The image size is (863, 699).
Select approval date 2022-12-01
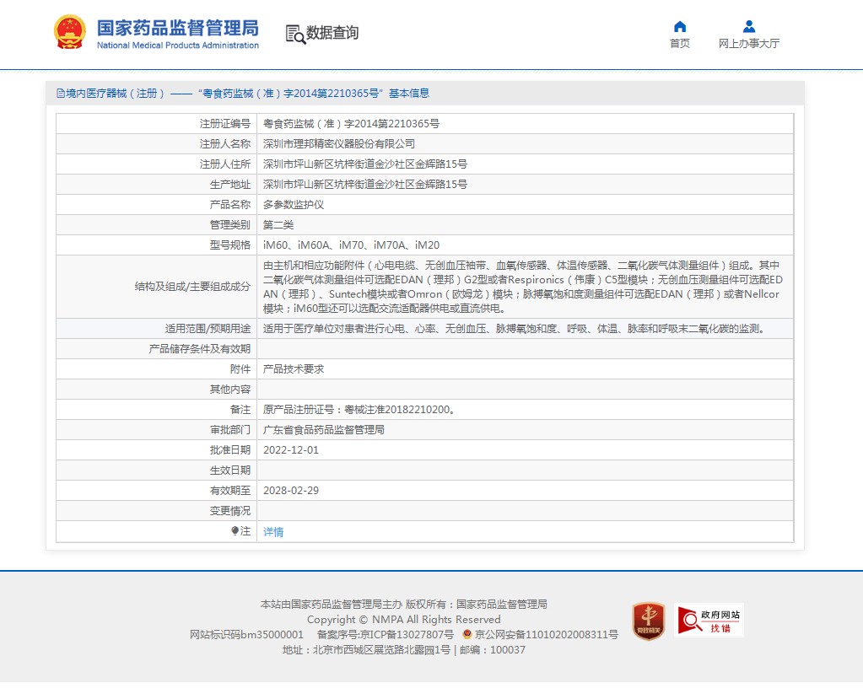pyautogui.click(x=290, y=450)
